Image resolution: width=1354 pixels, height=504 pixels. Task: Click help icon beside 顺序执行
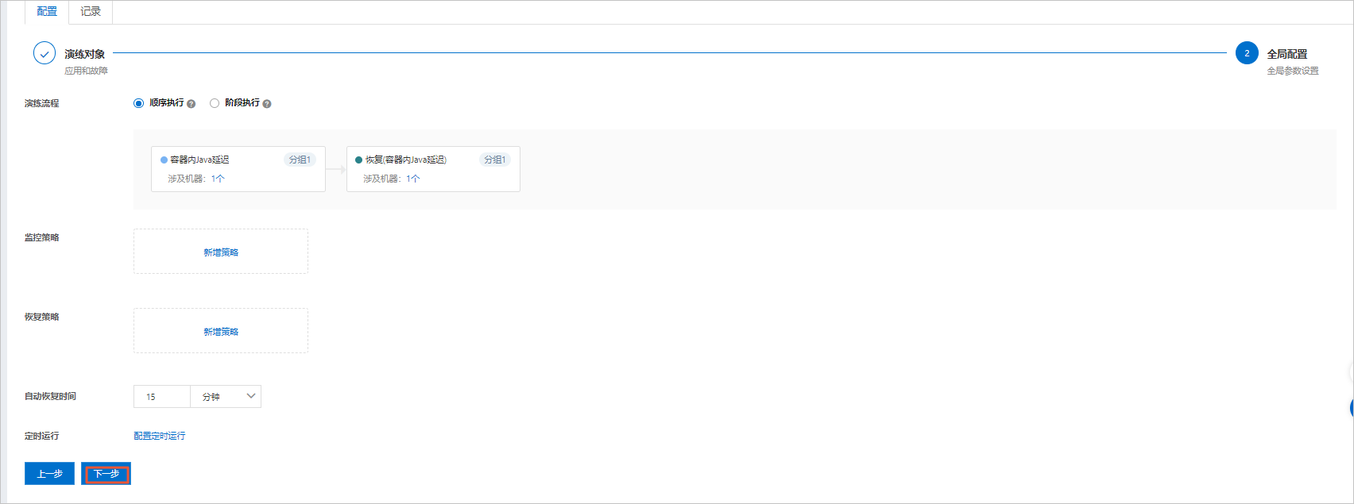pos(191,104)
